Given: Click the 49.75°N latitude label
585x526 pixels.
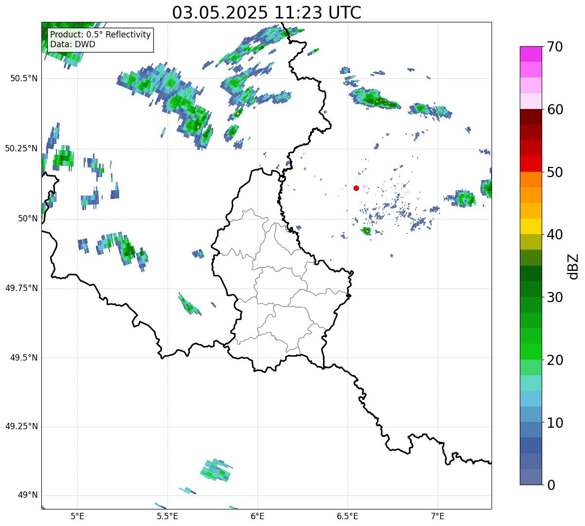Looking at the screenshot, I should (21, 288).
